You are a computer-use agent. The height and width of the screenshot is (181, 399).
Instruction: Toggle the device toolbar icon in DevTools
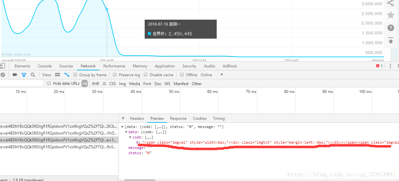pyautogui.click(x=2, y=66)
